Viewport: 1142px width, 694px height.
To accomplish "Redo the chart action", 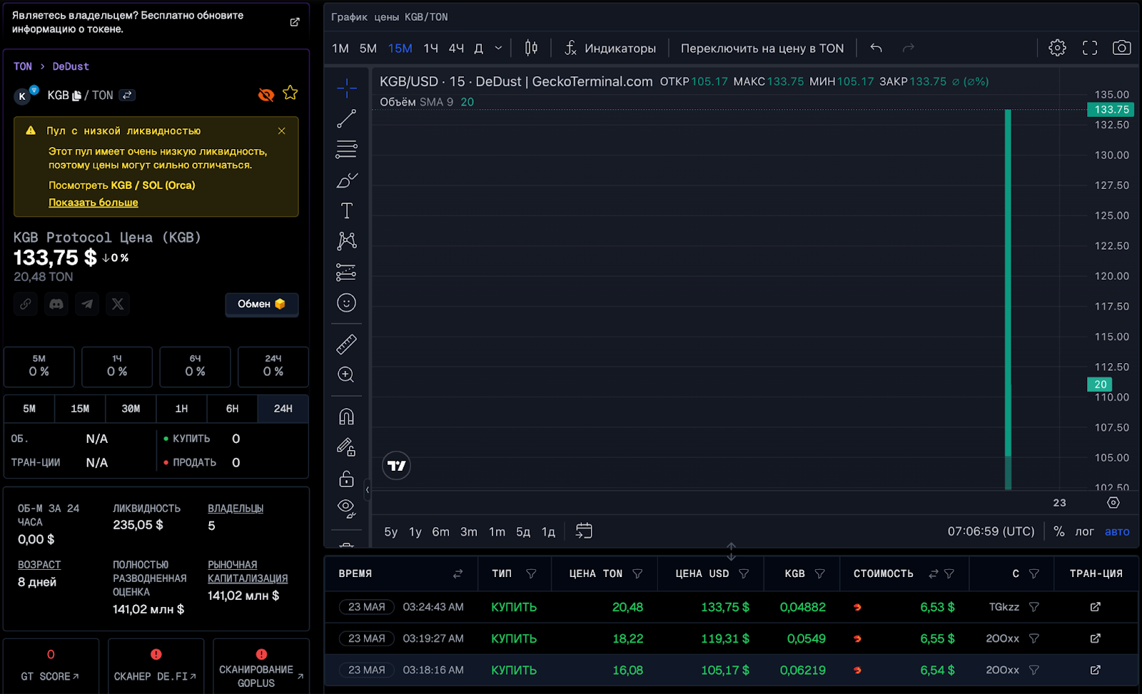I will (x=908, y=48).
